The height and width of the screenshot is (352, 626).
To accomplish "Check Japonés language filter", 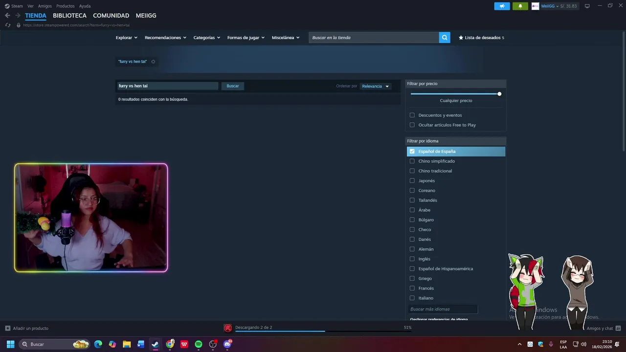I will [x=412, y=181].
